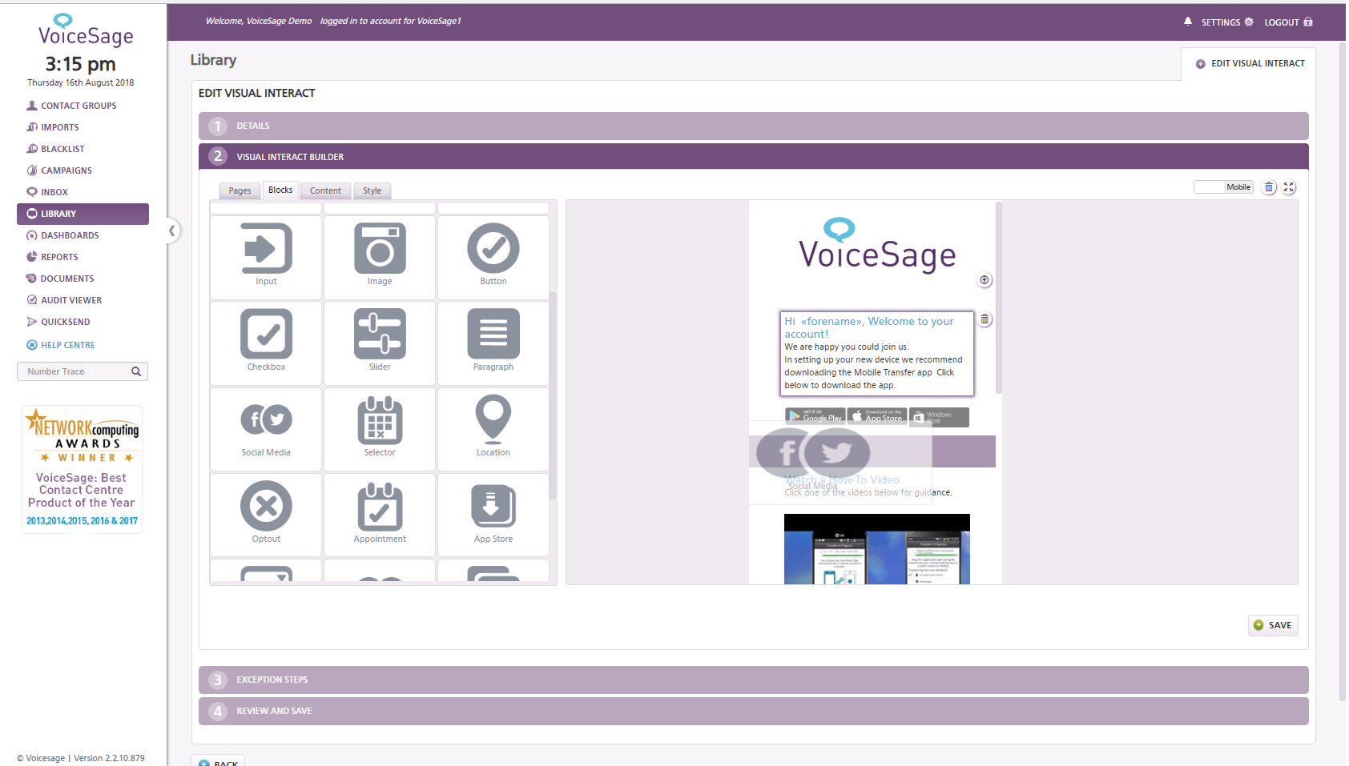Viewport: 1349px width, 766px height.
Task: Navigate to the Dashboards menu item
Action: (70, 235)
